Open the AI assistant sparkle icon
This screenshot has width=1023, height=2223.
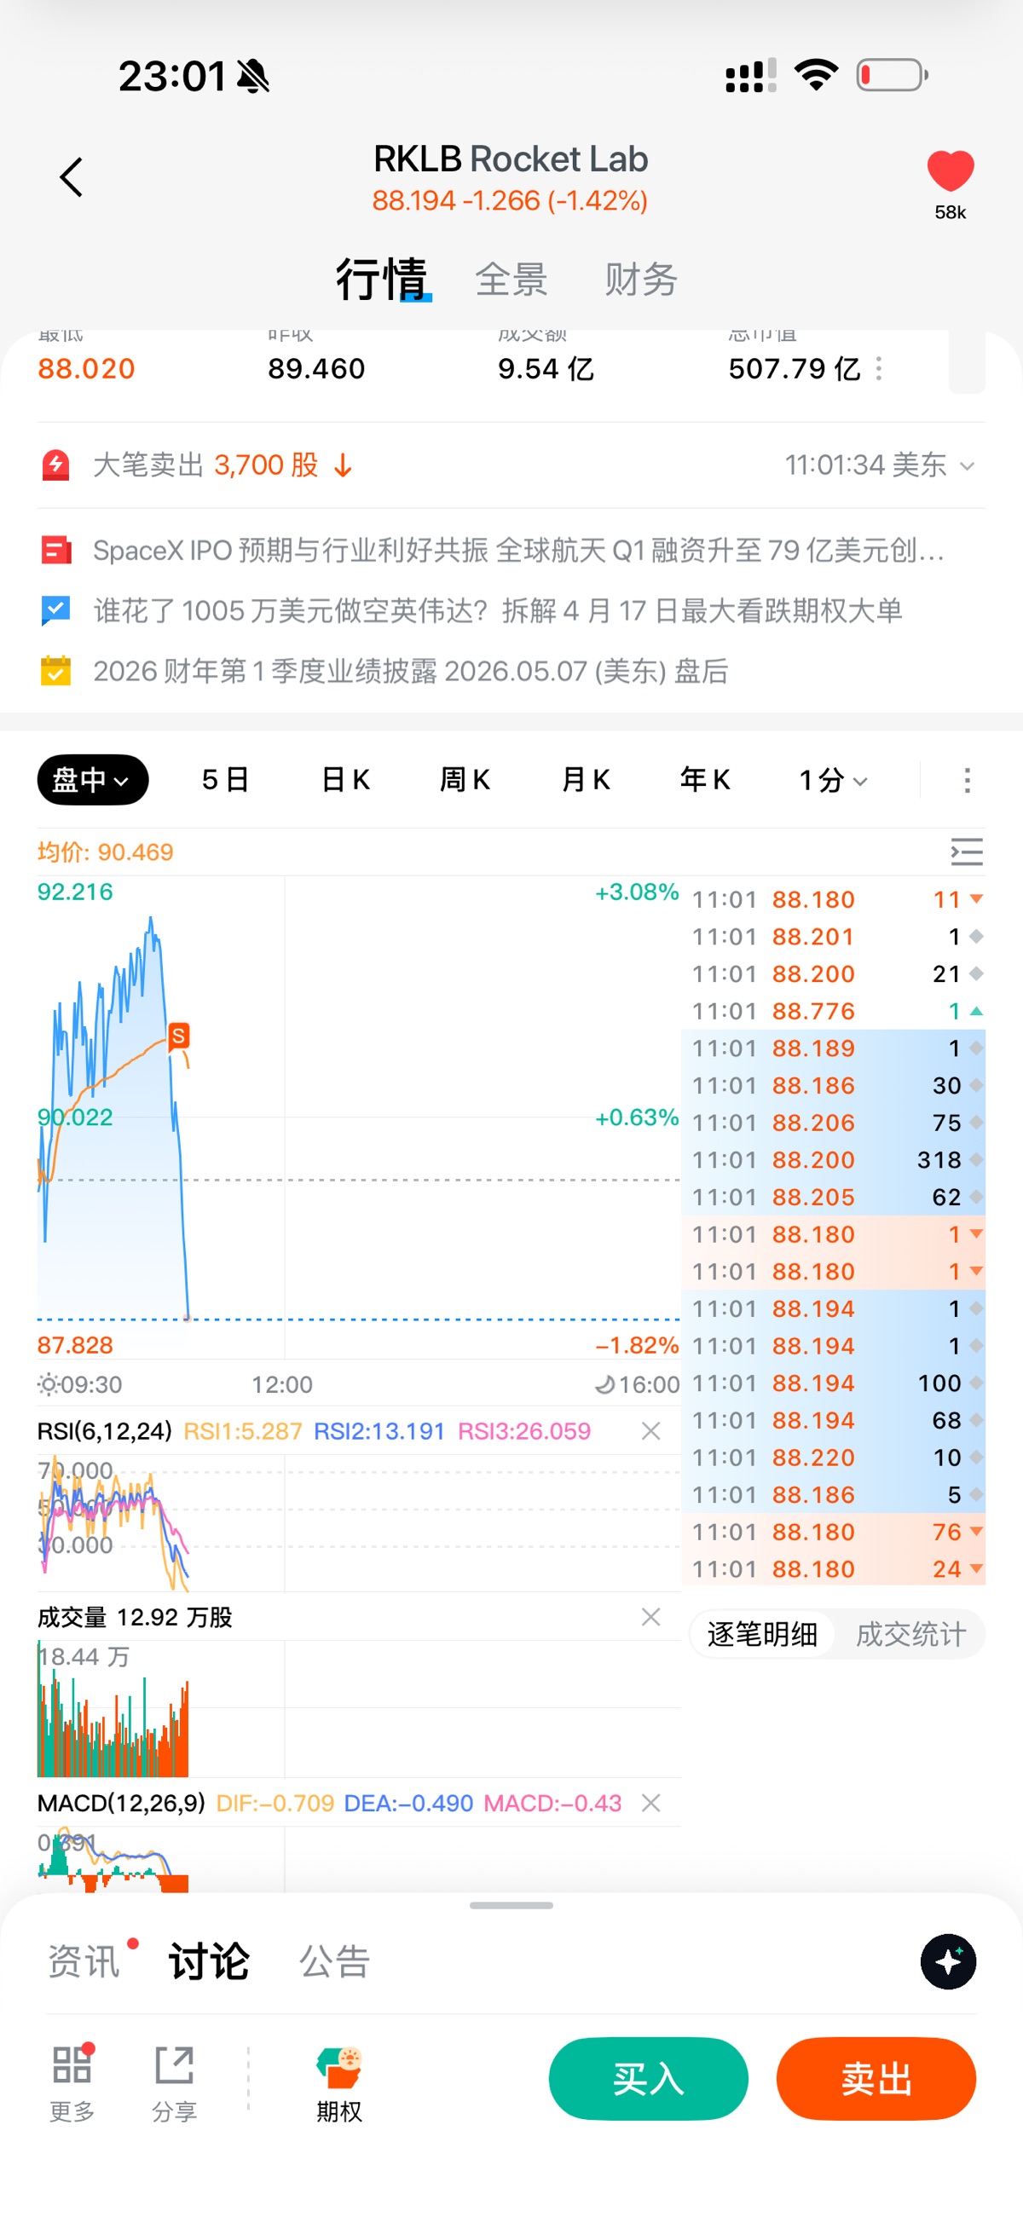click(x=948, y=1961)
